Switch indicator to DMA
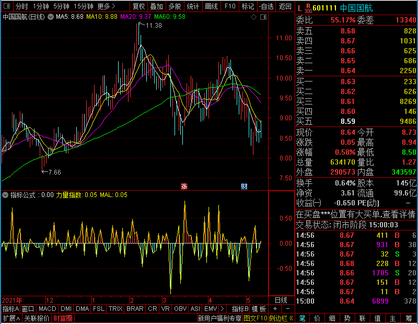The image size is (418, 324). click(x=83, y=309)
